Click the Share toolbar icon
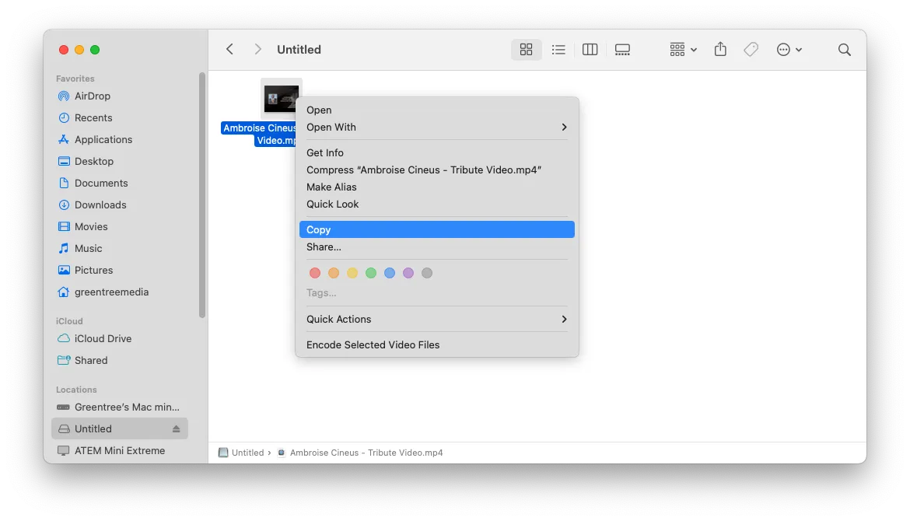The height and width of the screenshot is (521, 910). pyautogui.click(x=720, y=49)
